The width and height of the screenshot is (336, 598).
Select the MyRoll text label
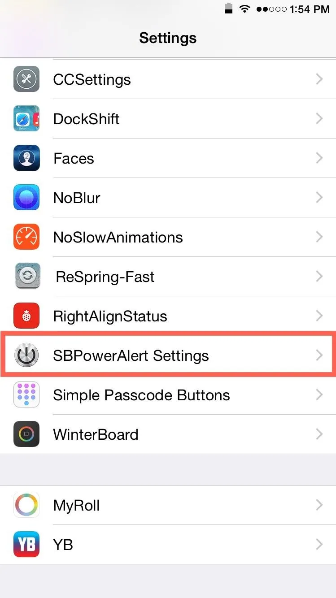pos(76,506)
